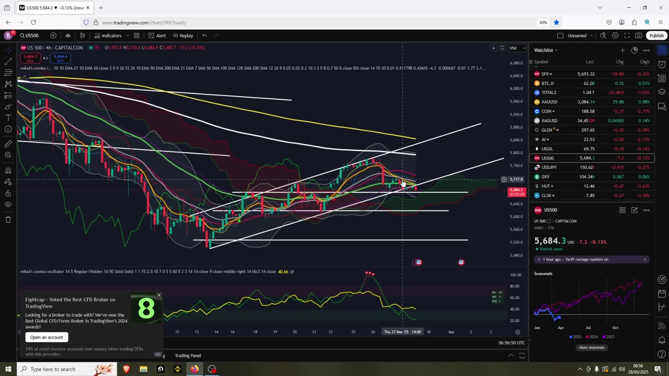The height and width of the screenshot is (376, 669).
Task: Open indicator templates grid
Action: 137,36
